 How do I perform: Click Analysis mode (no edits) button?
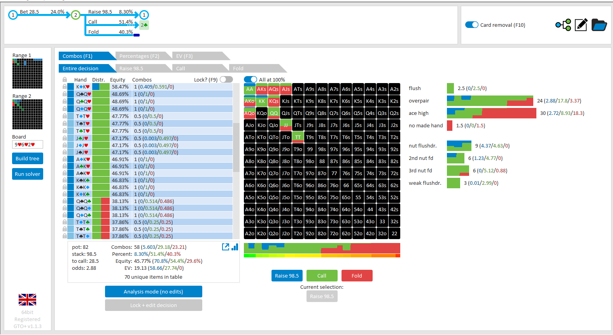tap(153, 292)
